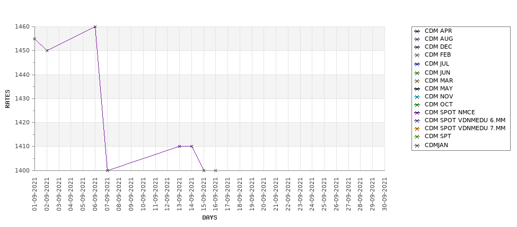Screen dimensions: 517x227
Task: Click the 'CDM SPOT VDNMEDU 6.MM' legend label
Action: click(x=465, y=120)
